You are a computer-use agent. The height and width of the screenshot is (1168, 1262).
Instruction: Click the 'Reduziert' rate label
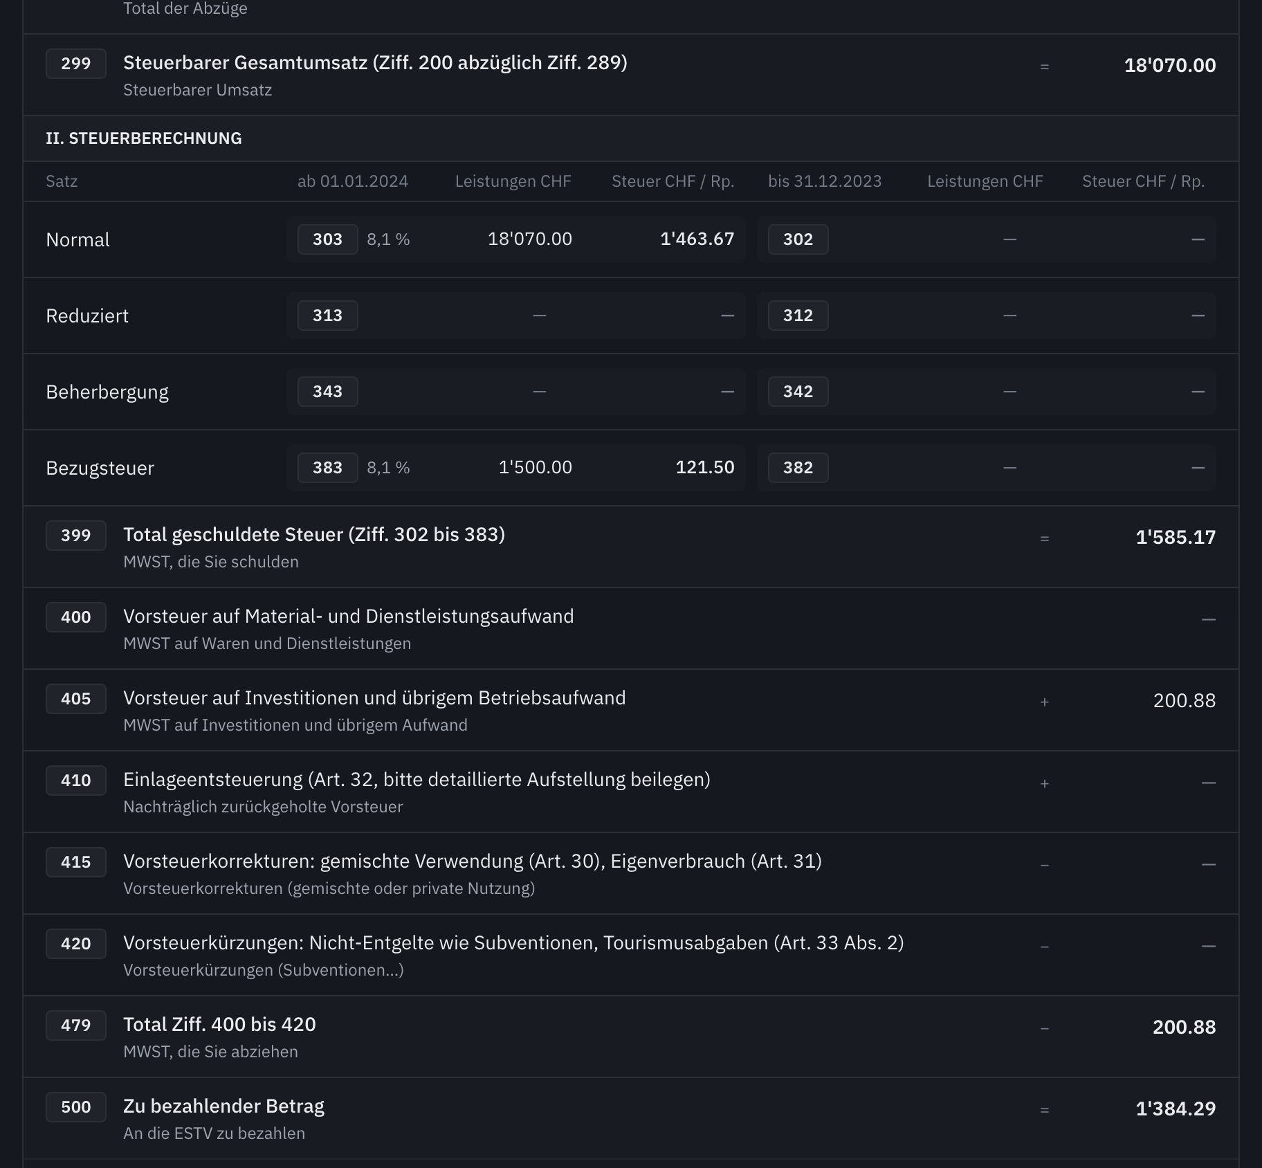(87, 316)
